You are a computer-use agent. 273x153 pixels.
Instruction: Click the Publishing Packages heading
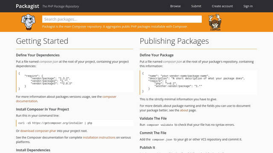coord(174,41)
